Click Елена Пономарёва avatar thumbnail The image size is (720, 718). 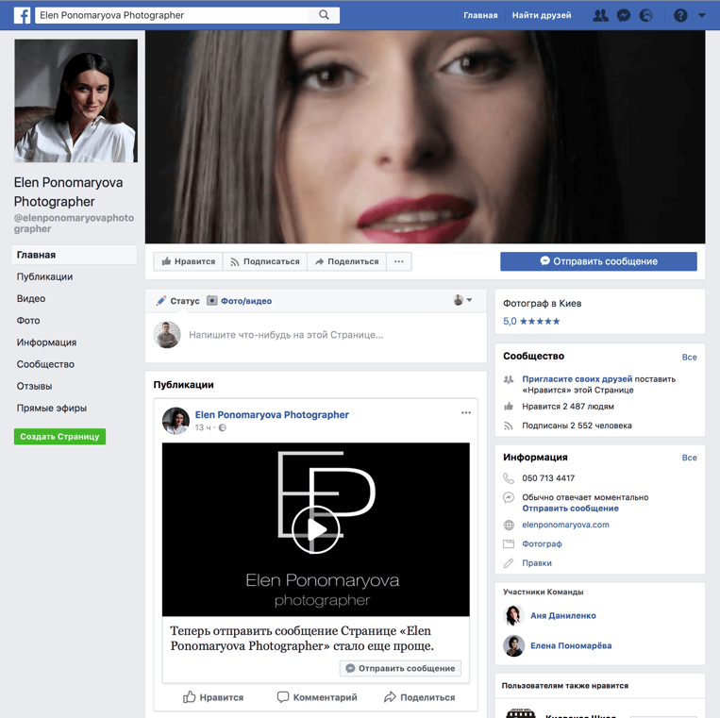514,646
